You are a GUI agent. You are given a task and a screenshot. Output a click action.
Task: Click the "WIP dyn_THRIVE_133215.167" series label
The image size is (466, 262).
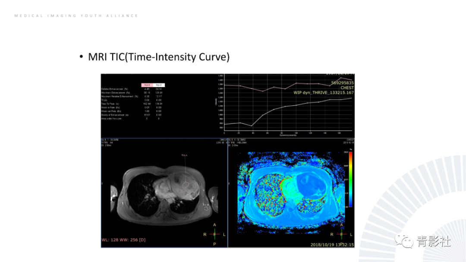(x=324, y=92)
